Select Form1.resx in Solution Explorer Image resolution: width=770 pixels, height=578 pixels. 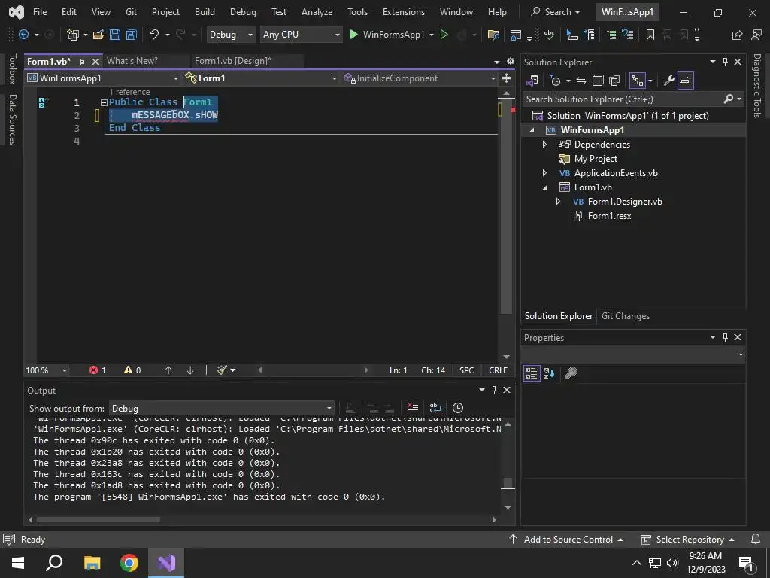[x=609, y=216]
